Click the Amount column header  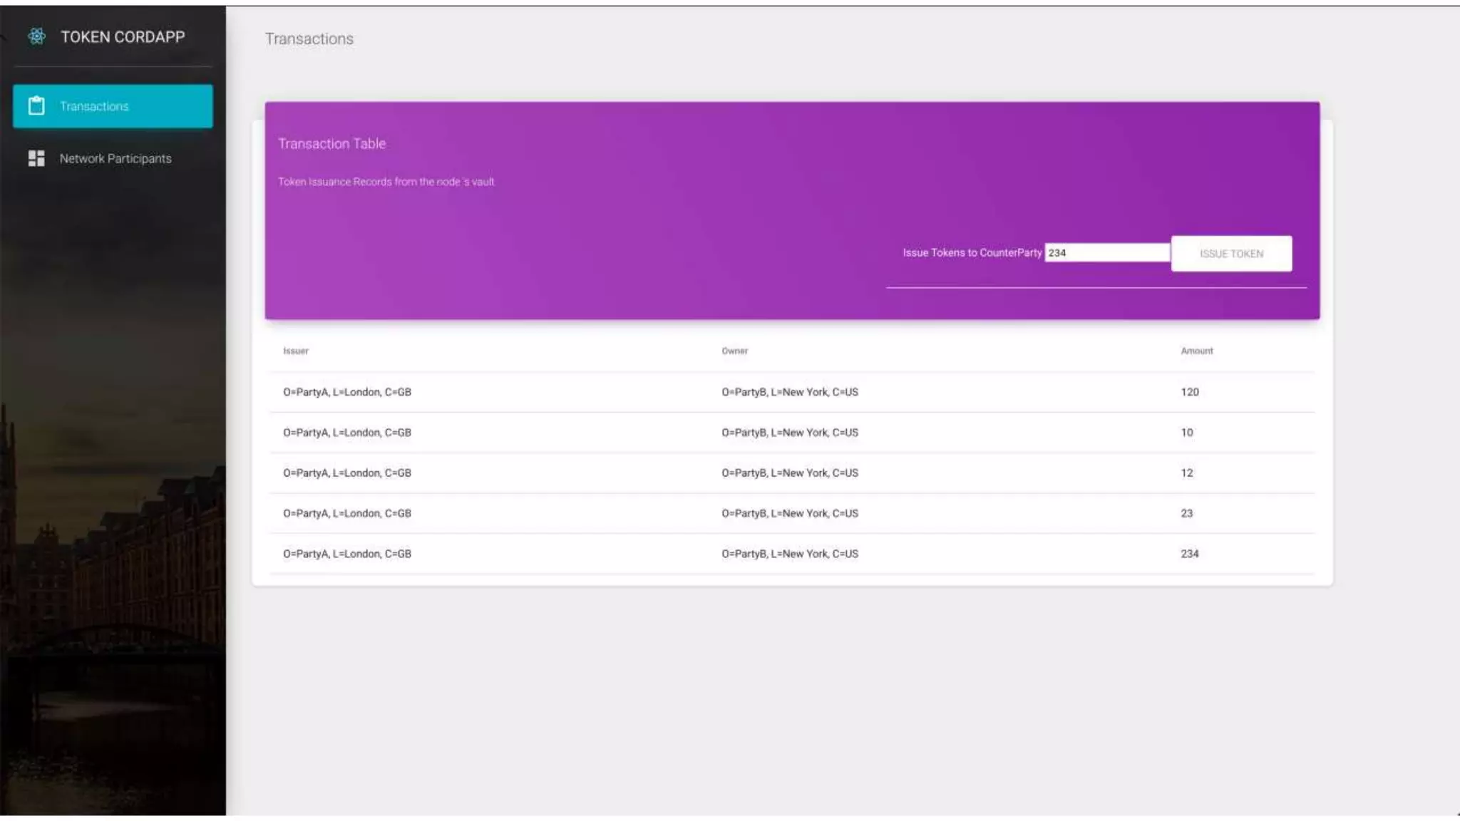click(x=1196, y=351)
